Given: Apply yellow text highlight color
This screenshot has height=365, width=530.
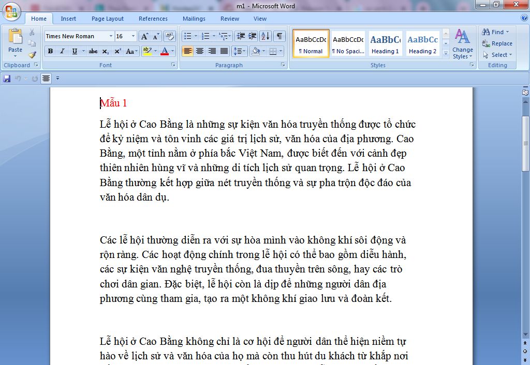Looking at the screenshot, I should point(147,51).
